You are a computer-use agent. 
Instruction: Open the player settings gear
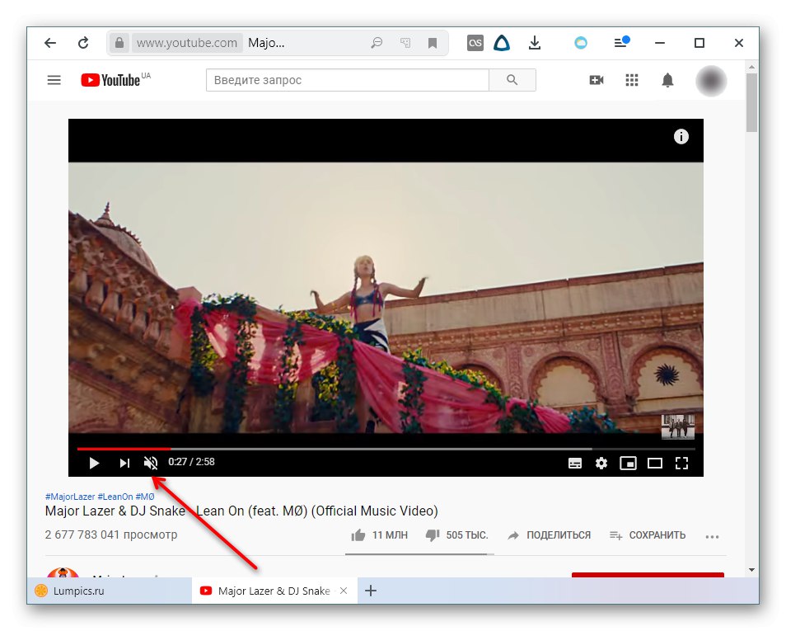tap(601, 463)
